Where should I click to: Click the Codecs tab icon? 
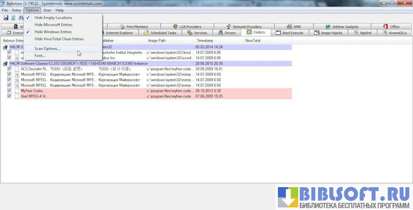coord(243,33)
